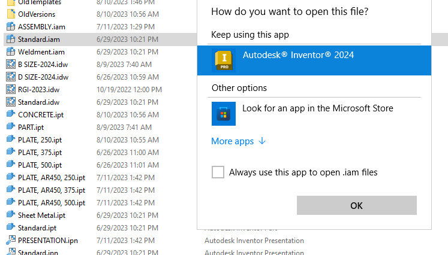
Task: Select PART.ipt file name
Action: pyautogui.click(x=31, y=127)
